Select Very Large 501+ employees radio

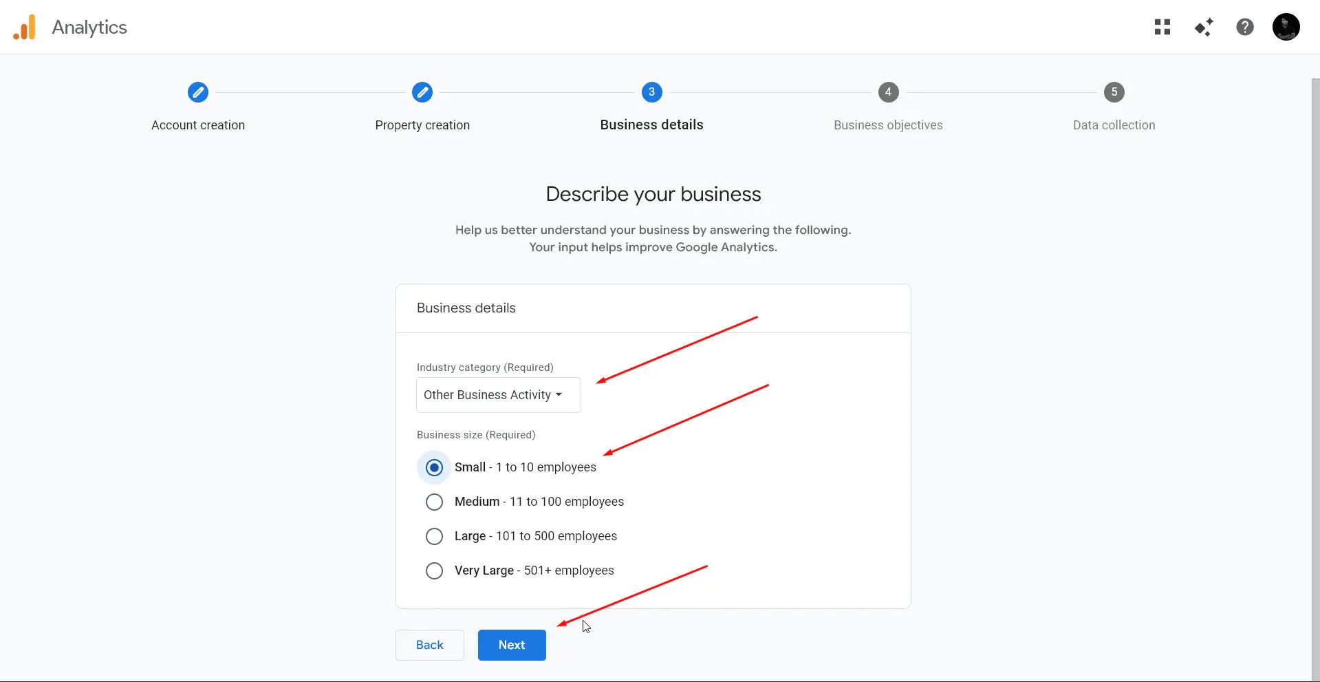pyautogui.click(x=434, y=571)
